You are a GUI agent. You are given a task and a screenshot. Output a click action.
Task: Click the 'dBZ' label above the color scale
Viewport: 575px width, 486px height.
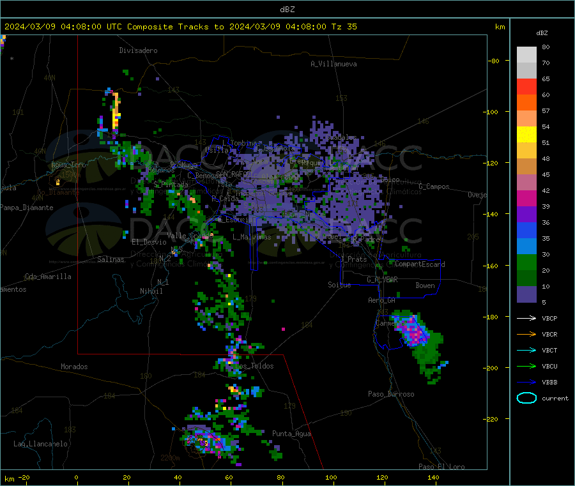542,33
